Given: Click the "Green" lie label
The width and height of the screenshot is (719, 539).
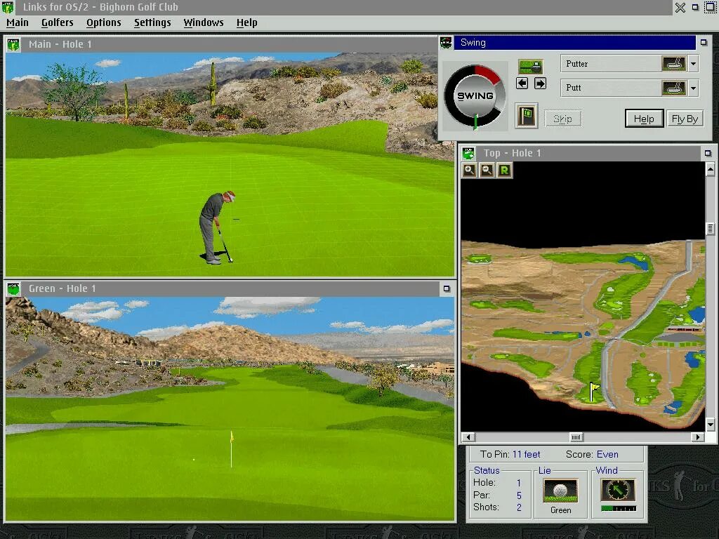Looking at the screenshot, I should 561,510.
